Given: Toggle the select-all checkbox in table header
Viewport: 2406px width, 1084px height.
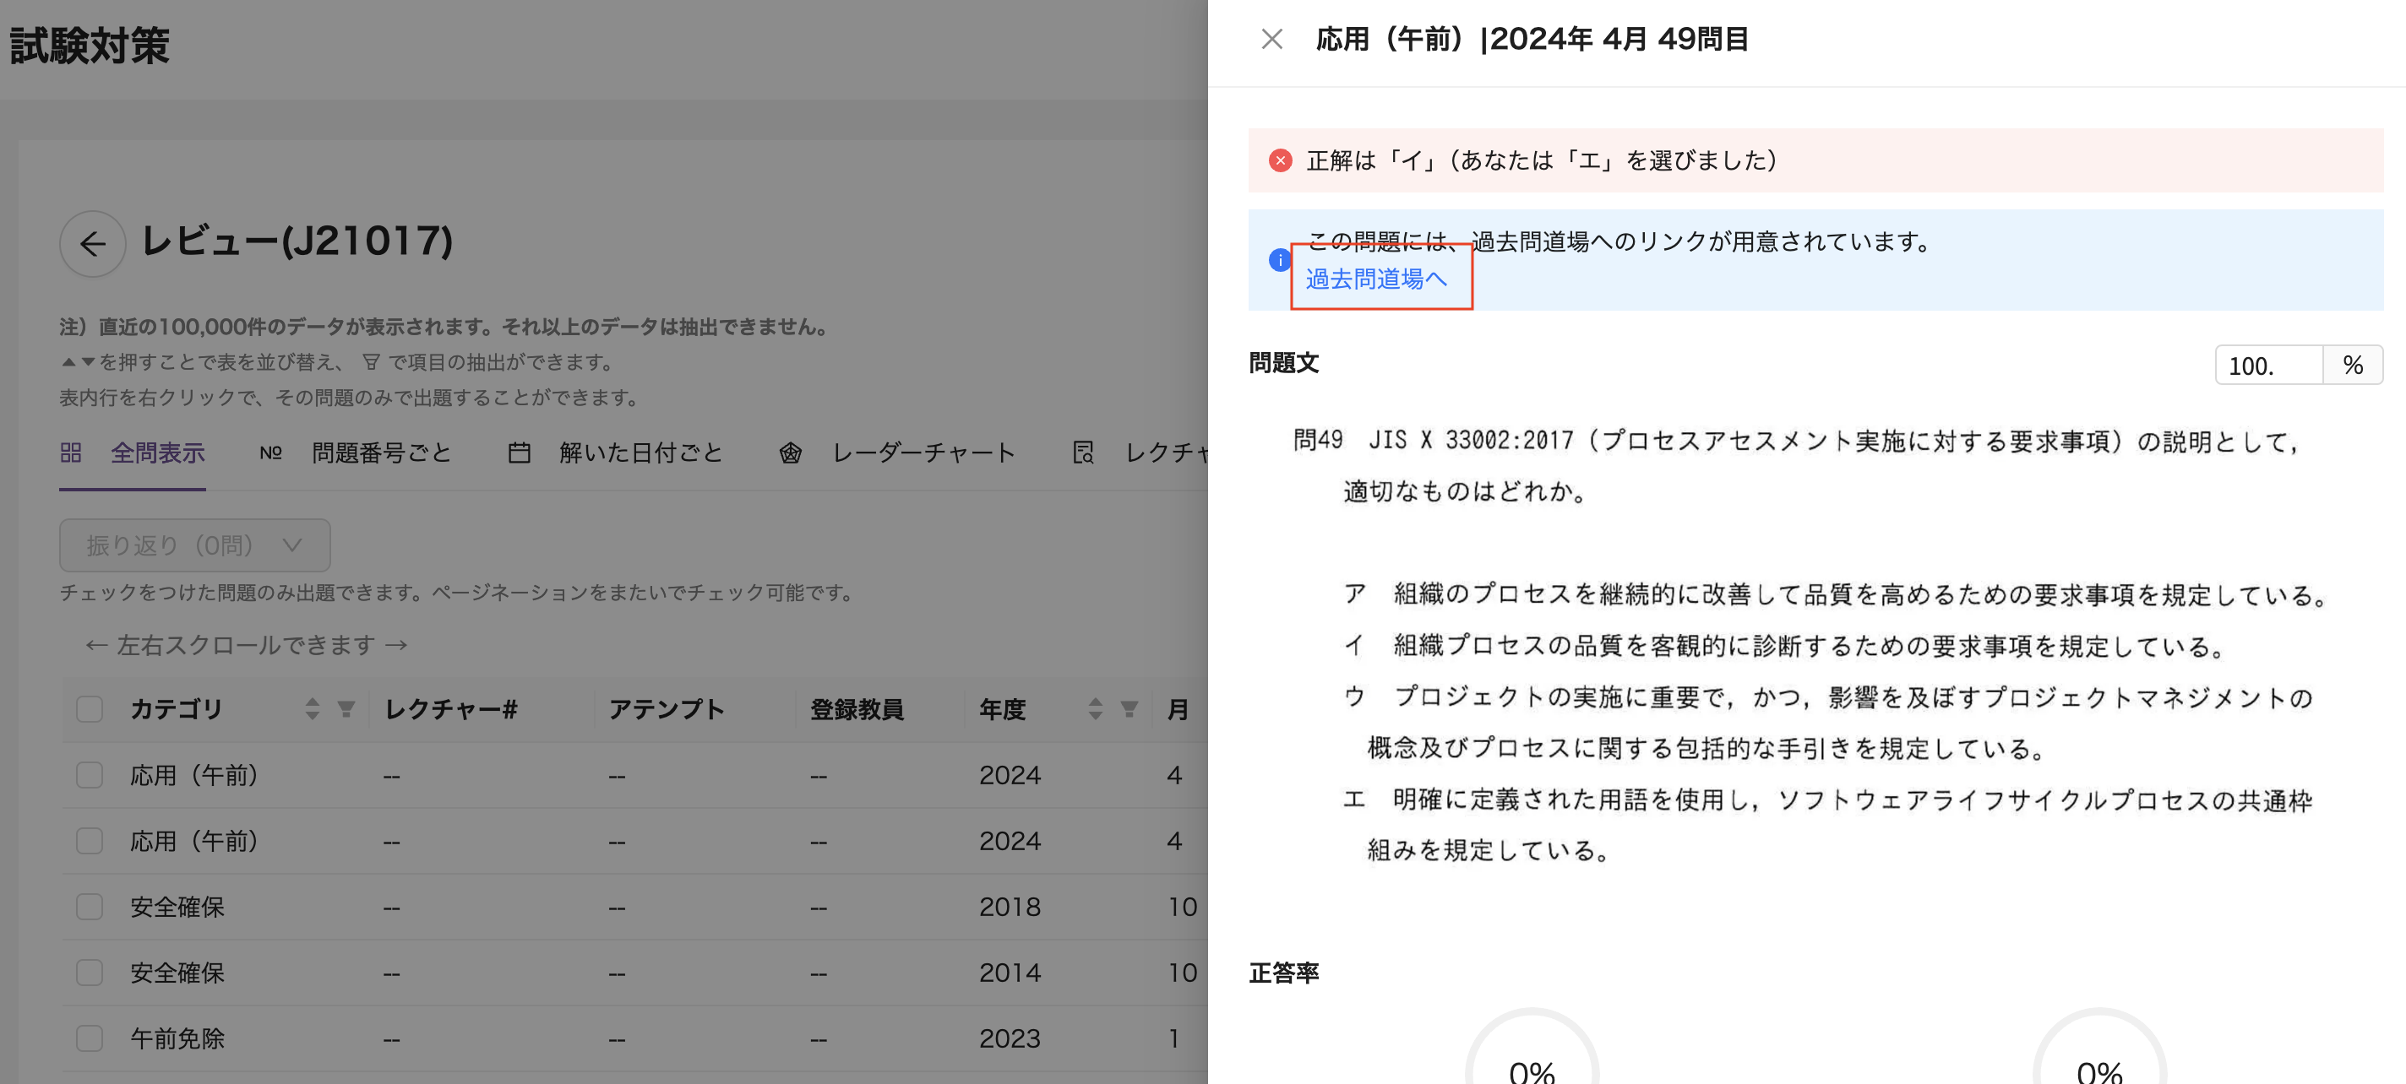Looking at the screenshot, I should [x=90, y=710].
